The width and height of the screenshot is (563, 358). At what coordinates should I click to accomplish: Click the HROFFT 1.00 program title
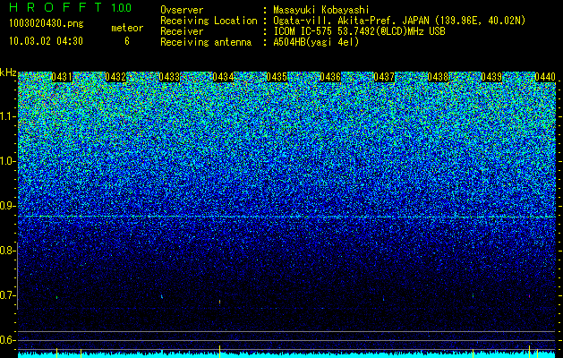click(x=70, y=7)
